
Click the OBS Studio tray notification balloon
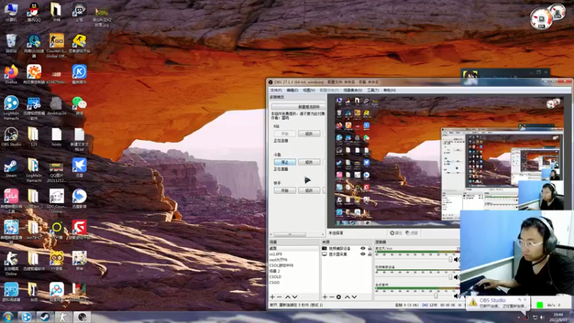pos(498,303)
